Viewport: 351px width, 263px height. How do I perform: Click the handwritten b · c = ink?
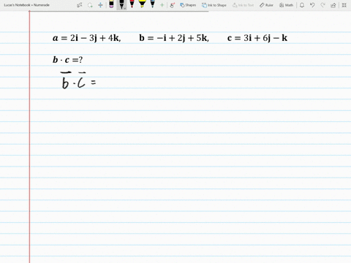(78, 80)
